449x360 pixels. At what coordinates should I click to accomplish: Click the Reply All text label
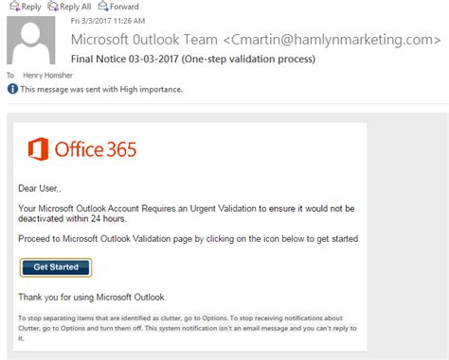[x=76, y=7]
